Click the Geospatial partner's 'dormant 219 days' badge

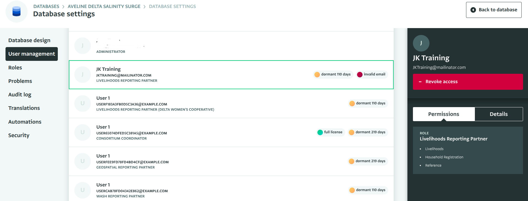(x=368, y=161)
